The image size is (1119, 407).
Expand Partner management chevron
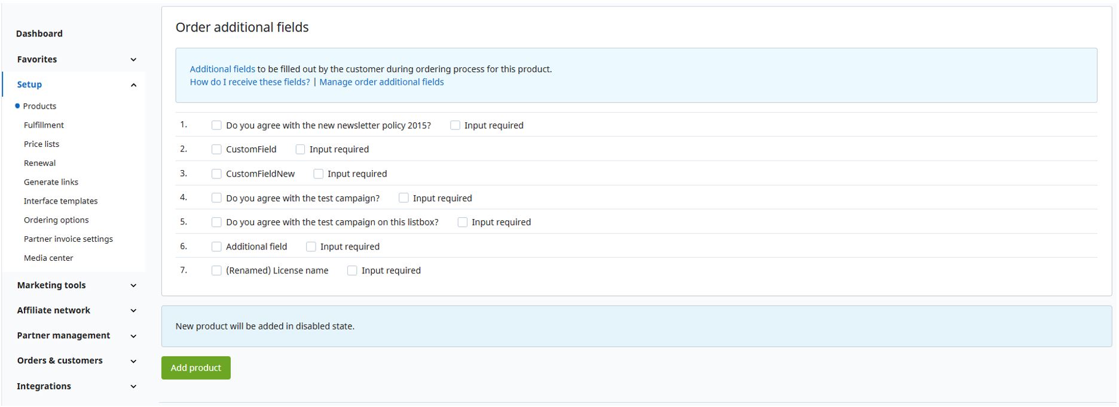tap(133, 336)
